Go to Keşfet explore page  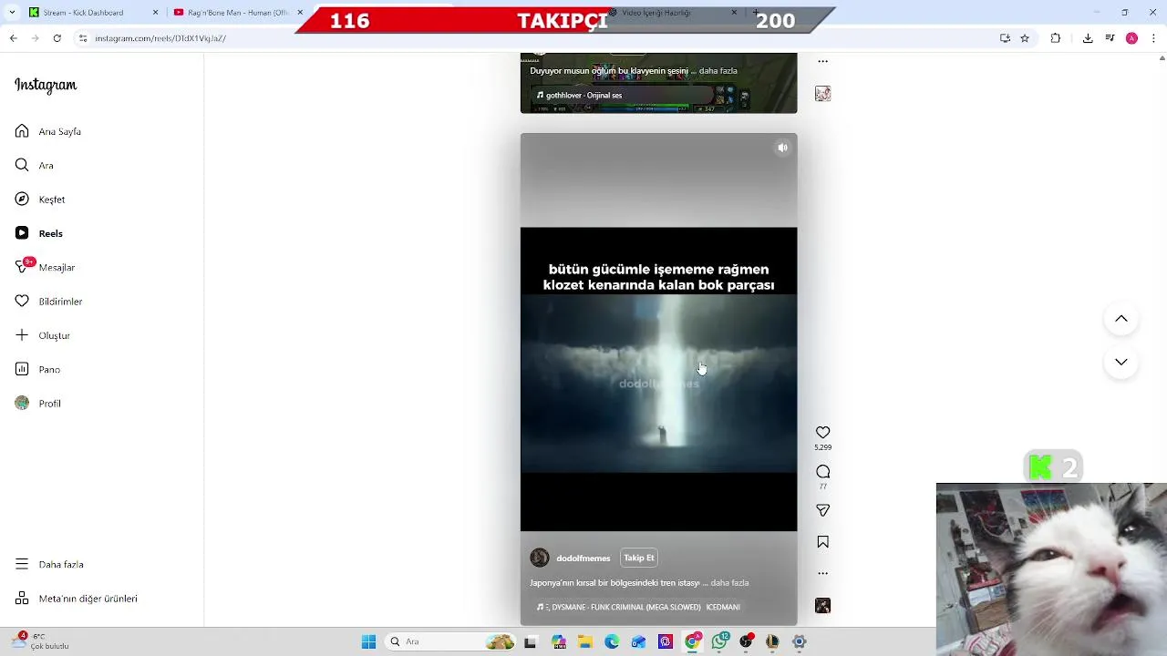(40, 200)
